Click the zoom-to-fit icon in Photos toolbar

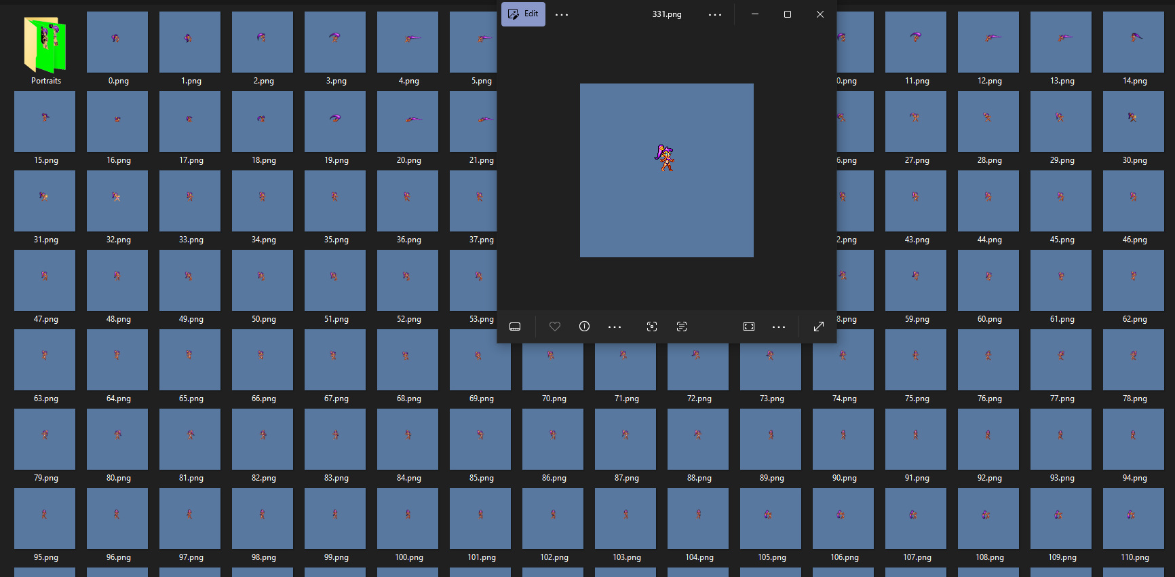click(749, 327)
